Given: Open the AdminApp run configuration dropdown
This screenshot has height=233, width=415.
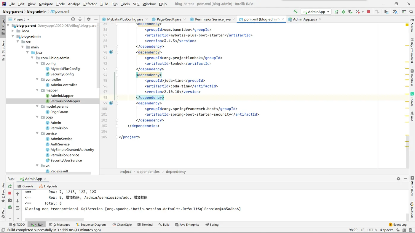Looking at the screenshot, I should [316, 12].
